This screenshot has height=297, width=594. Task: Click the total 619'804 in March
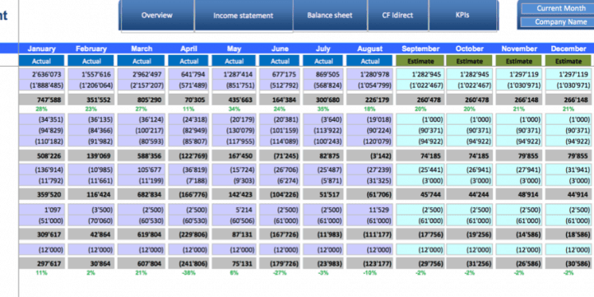(142, 234)
